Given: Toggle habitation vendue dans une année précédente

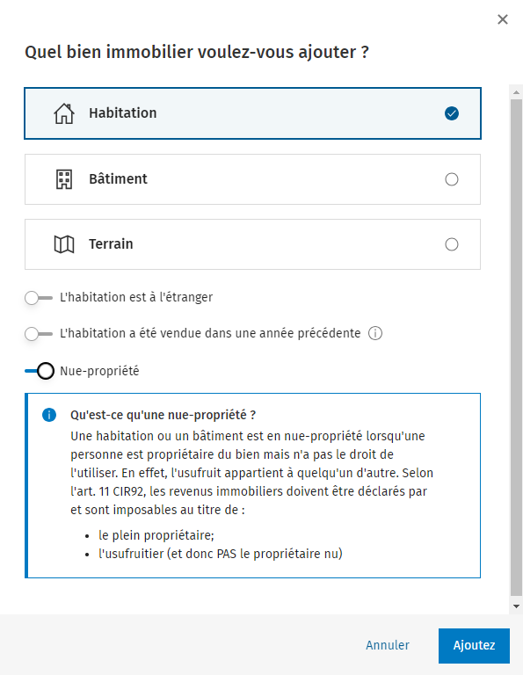Looking at the screenshot, I should pos(39,334).
